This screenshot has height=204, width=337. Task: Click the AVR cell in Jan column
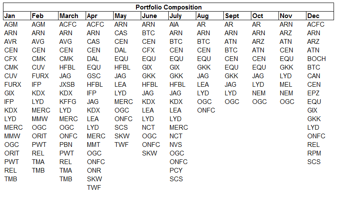pos(11,42)
